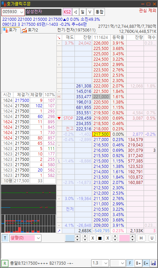The width and height of the screenshot is (158, 268).
Task: Click the 일 period button
Action: 83,12
